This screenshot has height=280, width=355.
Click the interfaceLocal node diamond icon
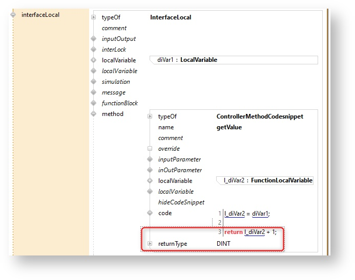pos(13,15)
